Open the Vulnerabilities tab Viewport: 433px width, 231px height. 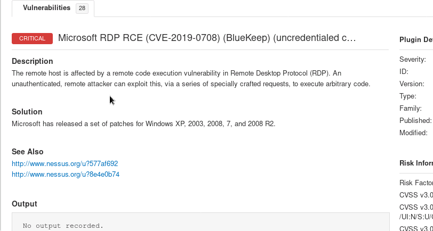pyautogui.click(x=46, y=8)
